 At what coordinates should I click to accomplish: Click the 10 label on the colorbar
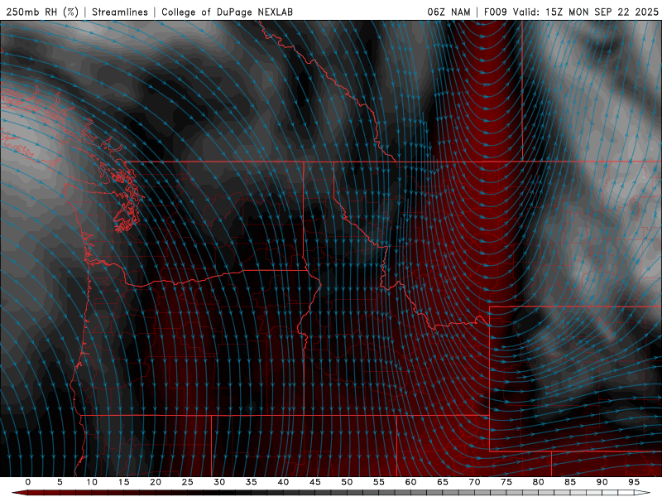coord(92,482)
